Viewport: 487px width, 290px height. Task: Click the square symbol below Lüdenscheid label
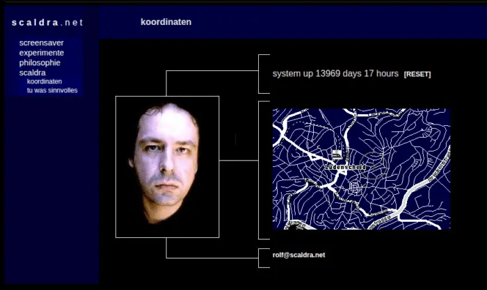coord(354,186)
